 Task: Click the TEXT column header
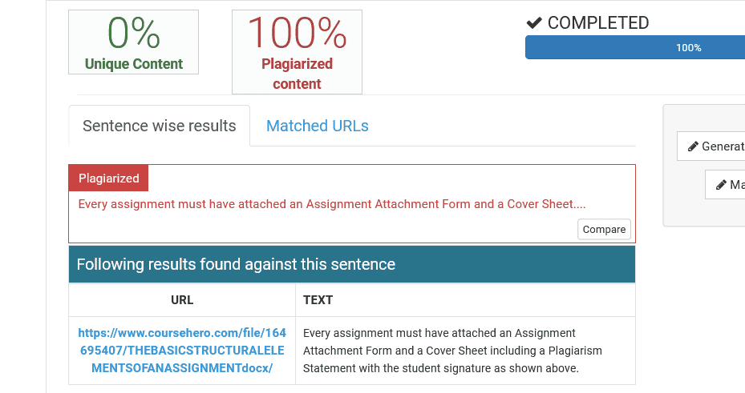[x=318, y=300]
